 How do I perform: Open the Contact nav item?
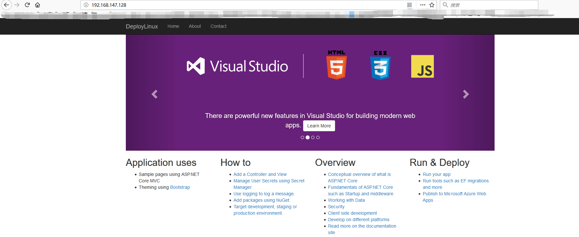[218, 26]
